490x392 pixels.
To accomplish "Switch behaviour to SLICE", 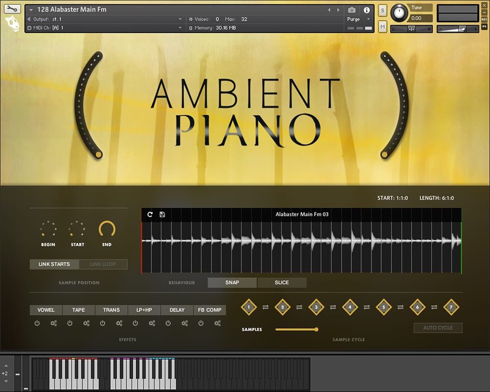I will coord(282,283).
